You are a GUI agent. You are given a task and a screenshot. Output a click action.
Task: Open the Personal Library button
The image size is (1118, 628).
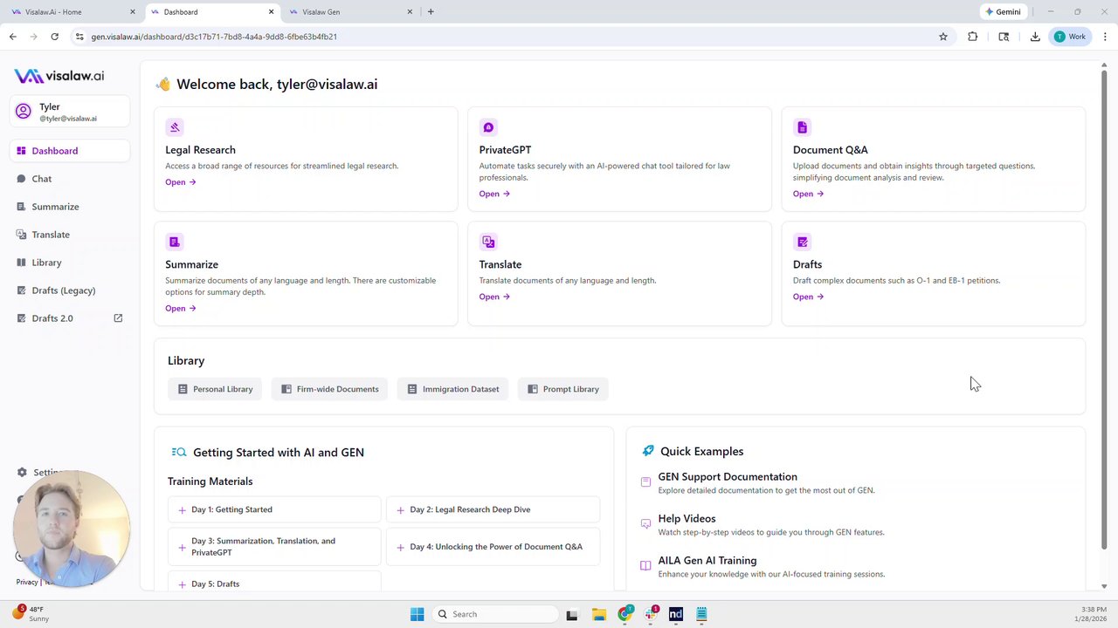(215, 389)
